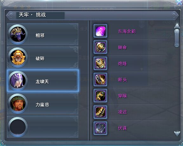183x146 pixels.
Task: Click the 东海余韵 item name
Action: tap(127, 31)
